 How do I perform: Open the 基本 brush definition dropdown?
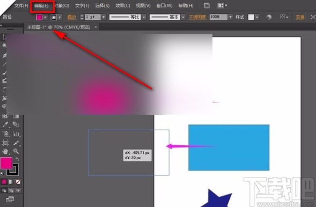(183, 17)
